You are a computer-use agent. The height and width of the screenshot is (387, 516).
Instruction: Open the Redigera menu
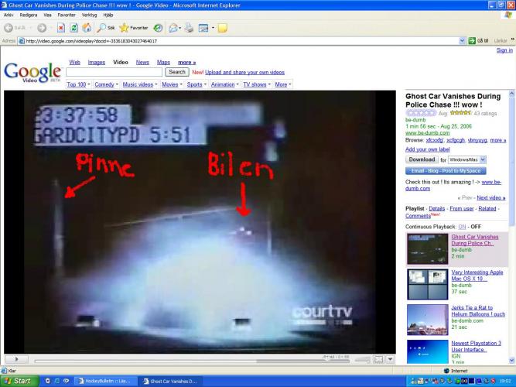point(29,15)
